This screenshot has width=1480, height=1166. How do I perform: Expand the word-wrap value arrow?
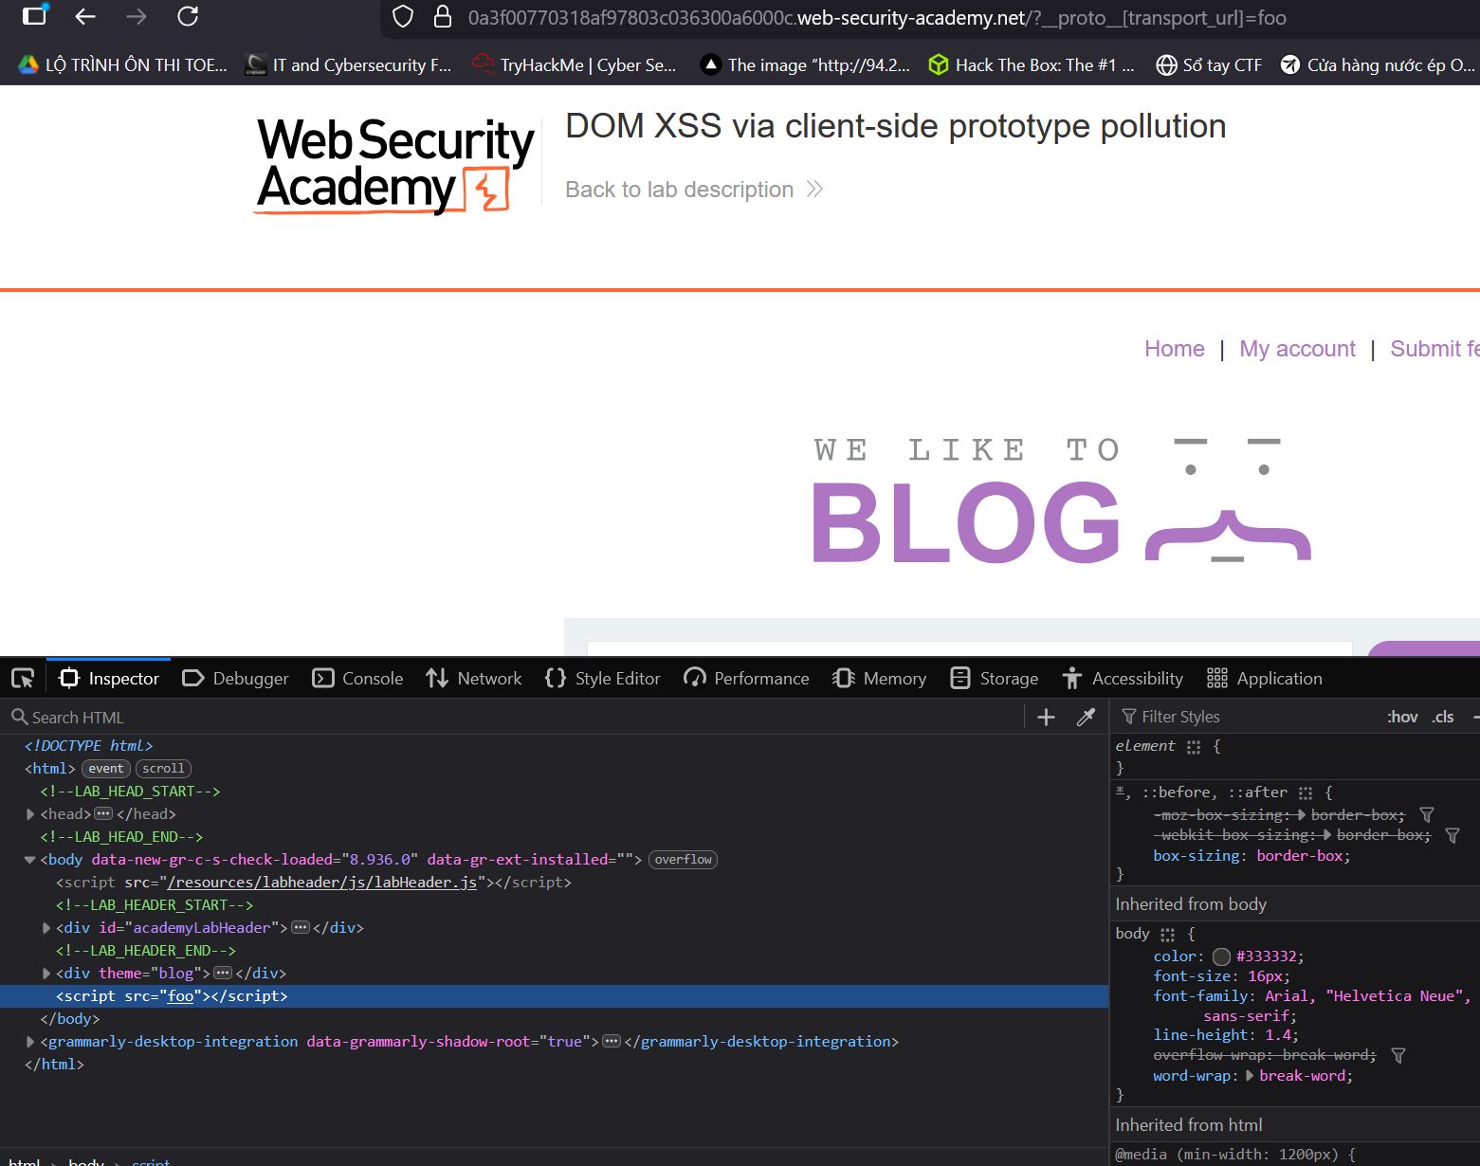(1250, 1076)
